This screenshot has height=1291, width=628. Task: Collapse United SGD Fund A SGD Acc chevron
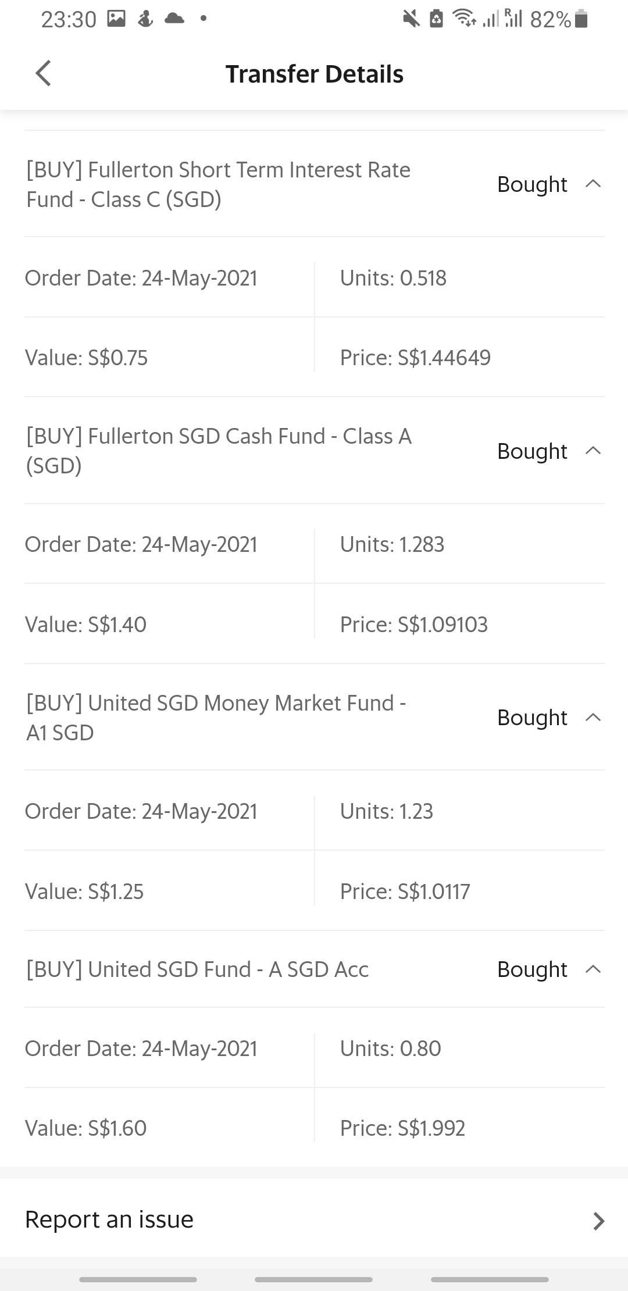point(593,969)
